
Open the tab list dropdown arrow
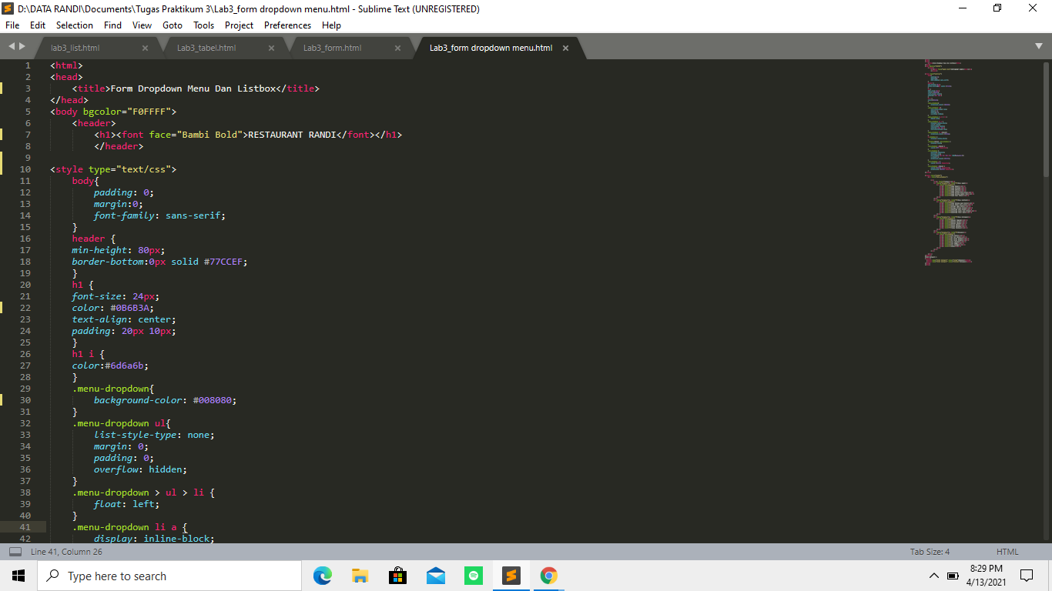tap(1039, 47)
